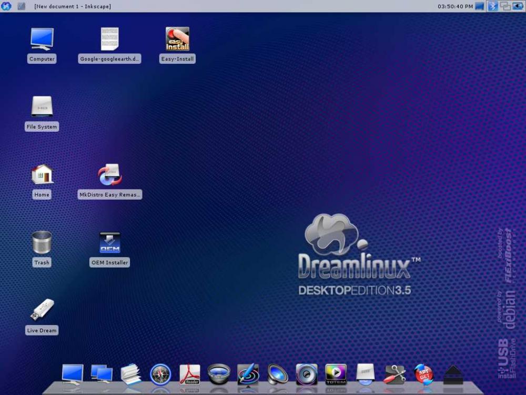Select the Easy-Install label text
The image size is (526, 395).
(177, 59)
